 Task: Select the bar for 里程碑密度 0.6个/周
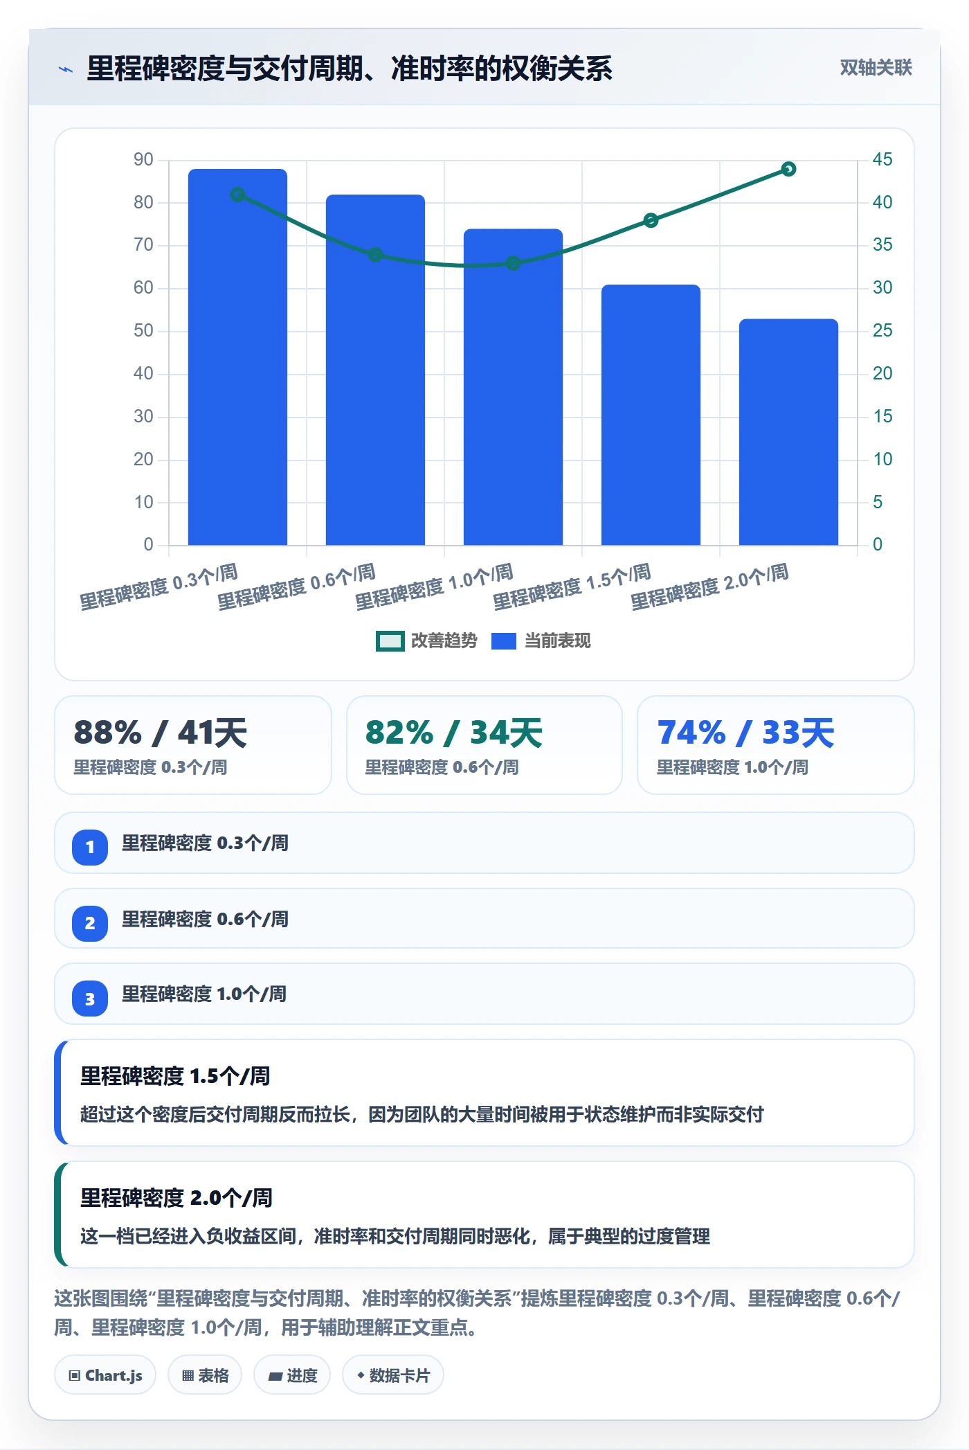coord(375,370)
